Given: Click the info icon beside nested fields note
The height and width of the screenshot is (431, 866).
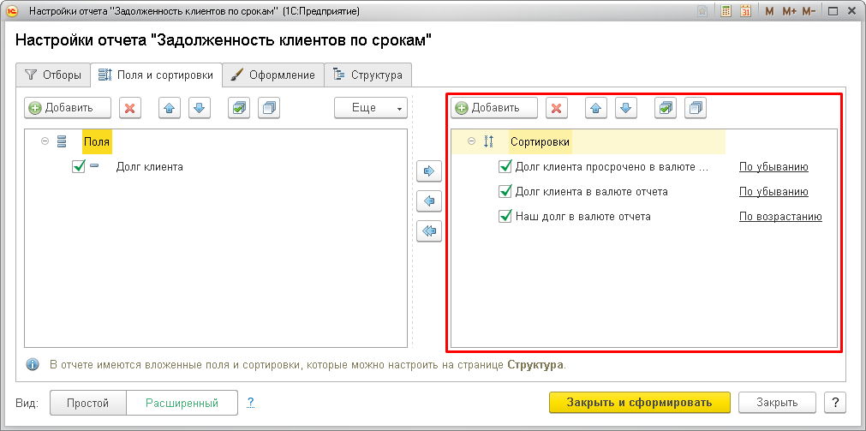Looking at the screenshot, I should tap(33, 365).
